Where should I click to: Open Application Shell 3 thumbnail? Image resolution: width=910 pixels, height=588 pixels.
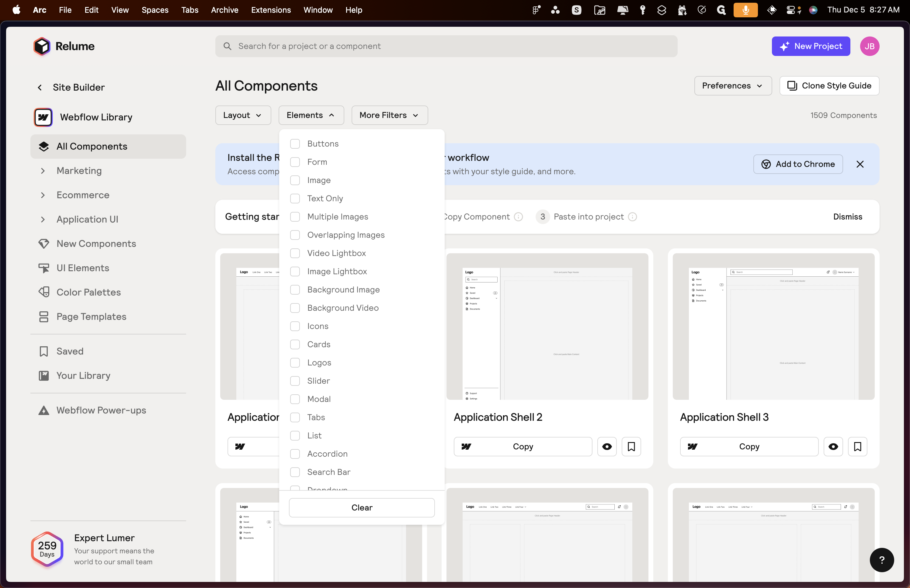773,327
